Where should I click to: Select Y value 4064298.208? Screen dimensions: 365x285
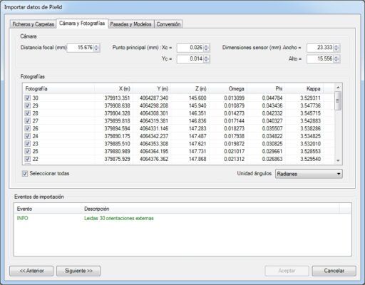[x=154, y=105]
